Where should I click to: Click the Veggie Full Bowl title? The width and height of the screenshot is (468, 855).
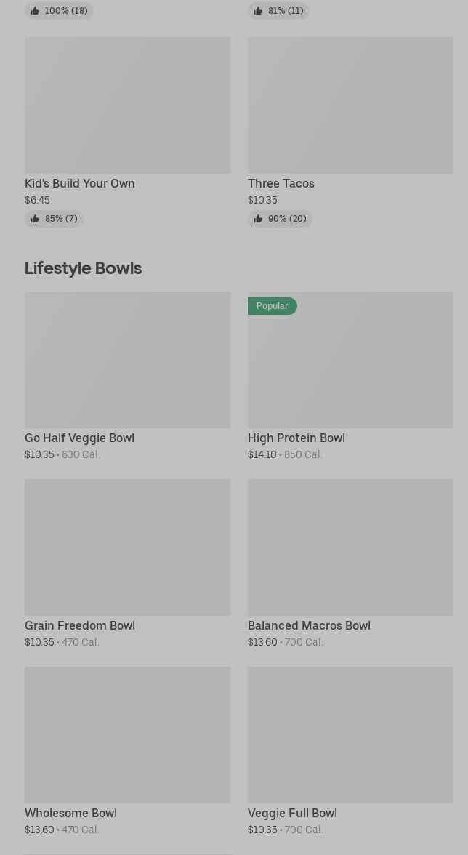292,813
